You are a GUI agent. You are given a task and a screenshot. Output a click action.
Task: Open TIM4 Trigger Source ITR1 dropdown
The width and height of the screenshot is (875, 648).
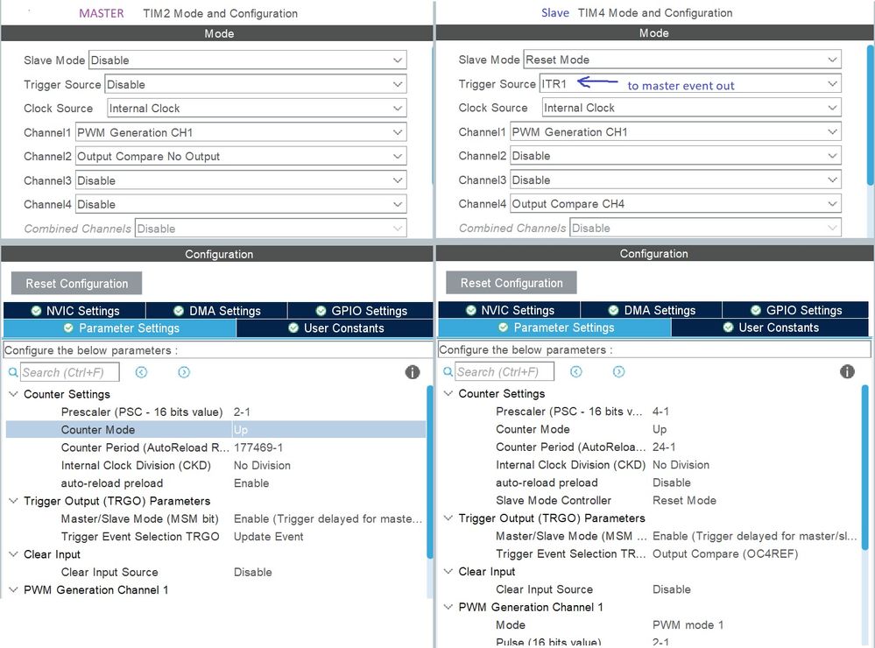coord(690,84)
